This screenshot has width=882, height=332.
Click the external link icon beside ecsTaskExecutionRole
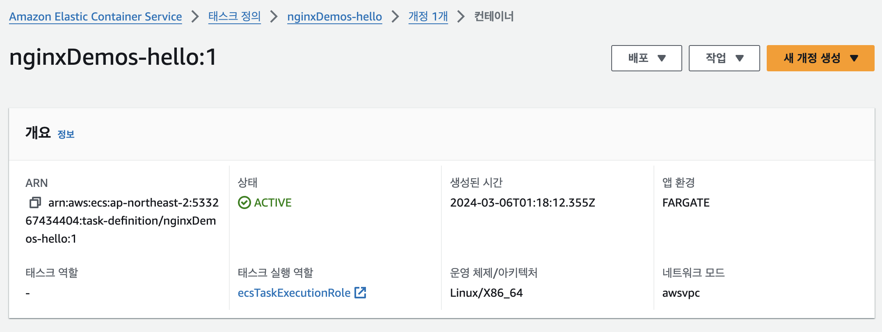coord(360,293)
